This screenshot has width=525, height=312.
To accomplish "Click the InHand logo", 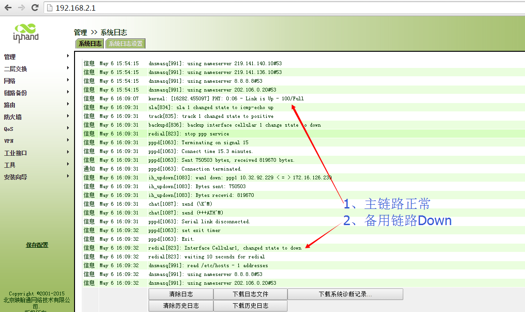I will 26,33.
